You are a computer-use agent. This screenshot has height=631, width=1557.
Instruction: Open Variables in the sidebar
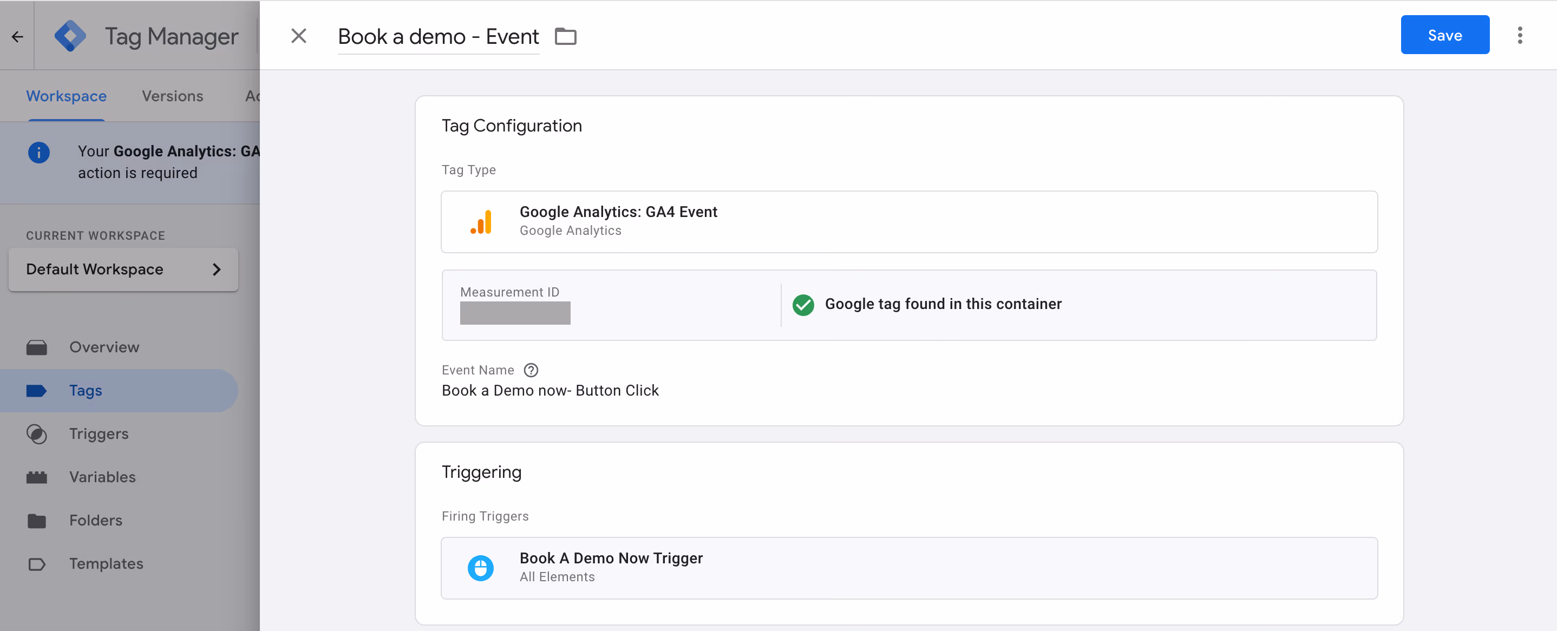point(120,477)
